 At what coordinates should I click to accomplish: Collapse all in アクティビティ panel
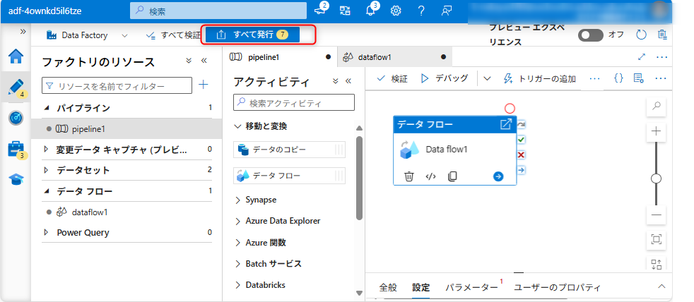335,81
